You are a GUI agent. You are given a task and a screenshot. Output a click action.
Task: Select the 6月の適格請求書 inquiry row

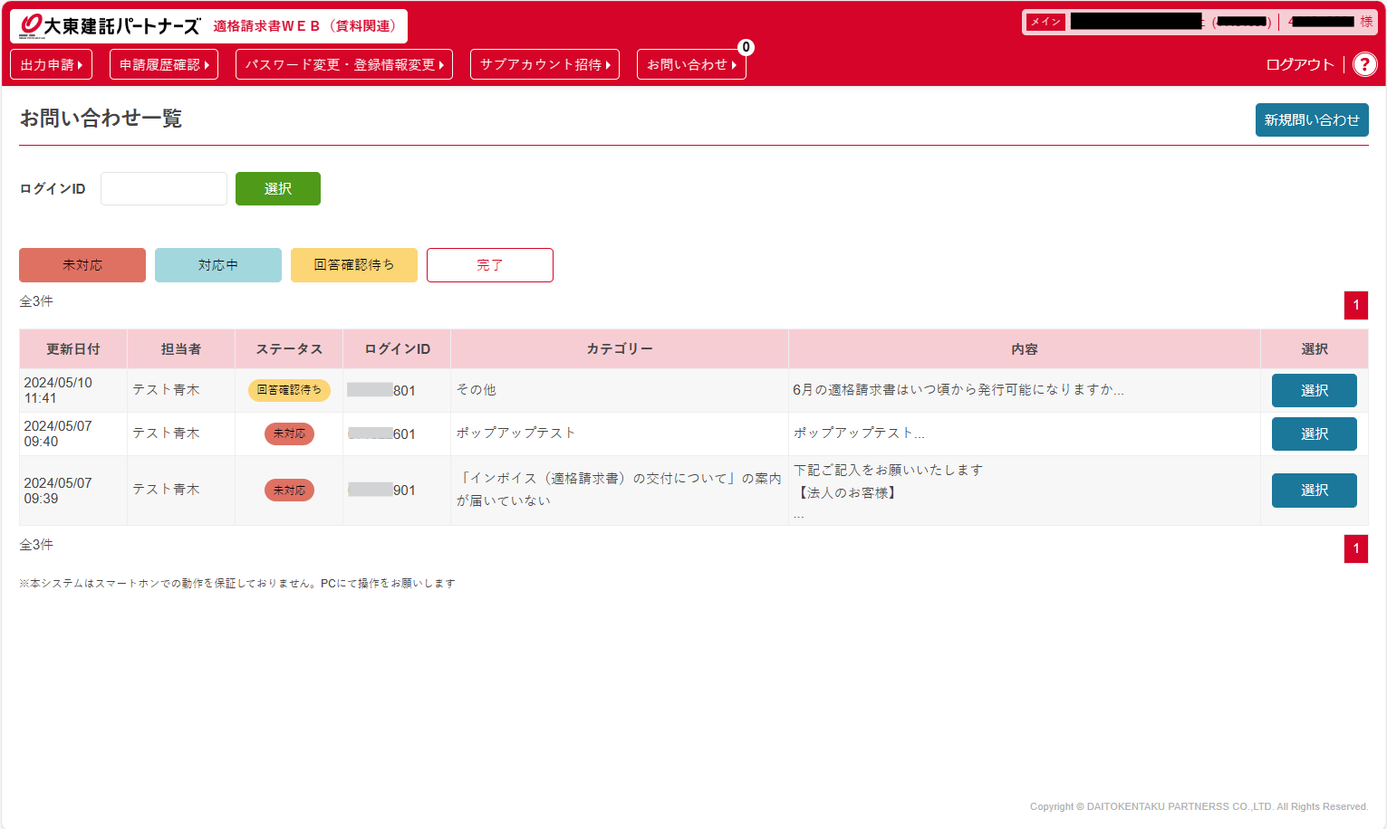click(1315, 390)
